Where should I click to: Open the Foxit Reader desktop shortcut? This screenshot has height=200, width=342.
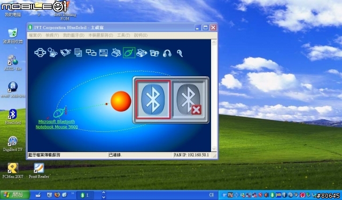pos(39,171)
